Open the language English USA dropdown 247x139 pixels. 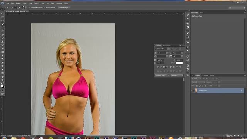[161, 76]
